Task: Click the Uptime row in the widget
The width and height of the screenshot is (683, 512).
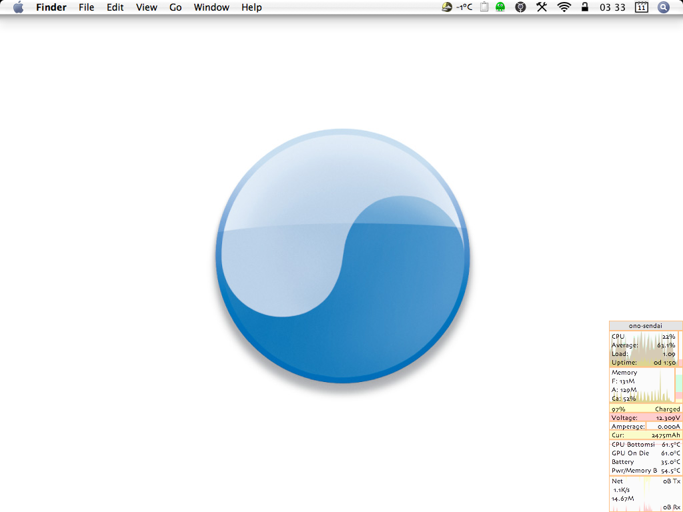Action: tap(644, 362)
